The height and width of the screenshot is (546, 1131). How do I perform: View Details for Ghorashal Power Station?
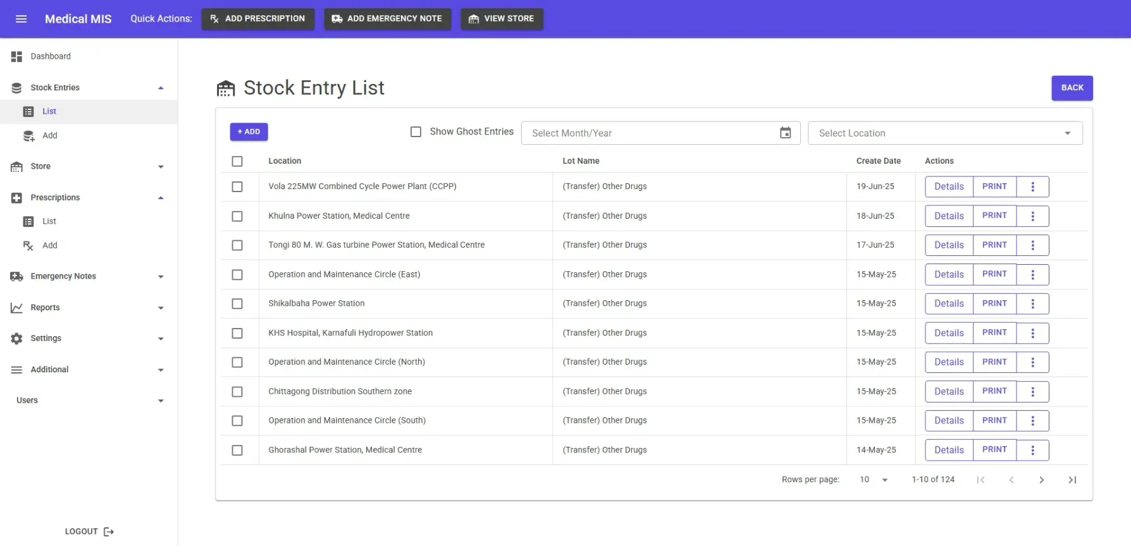pyautogui.click(x=949, y=450)
